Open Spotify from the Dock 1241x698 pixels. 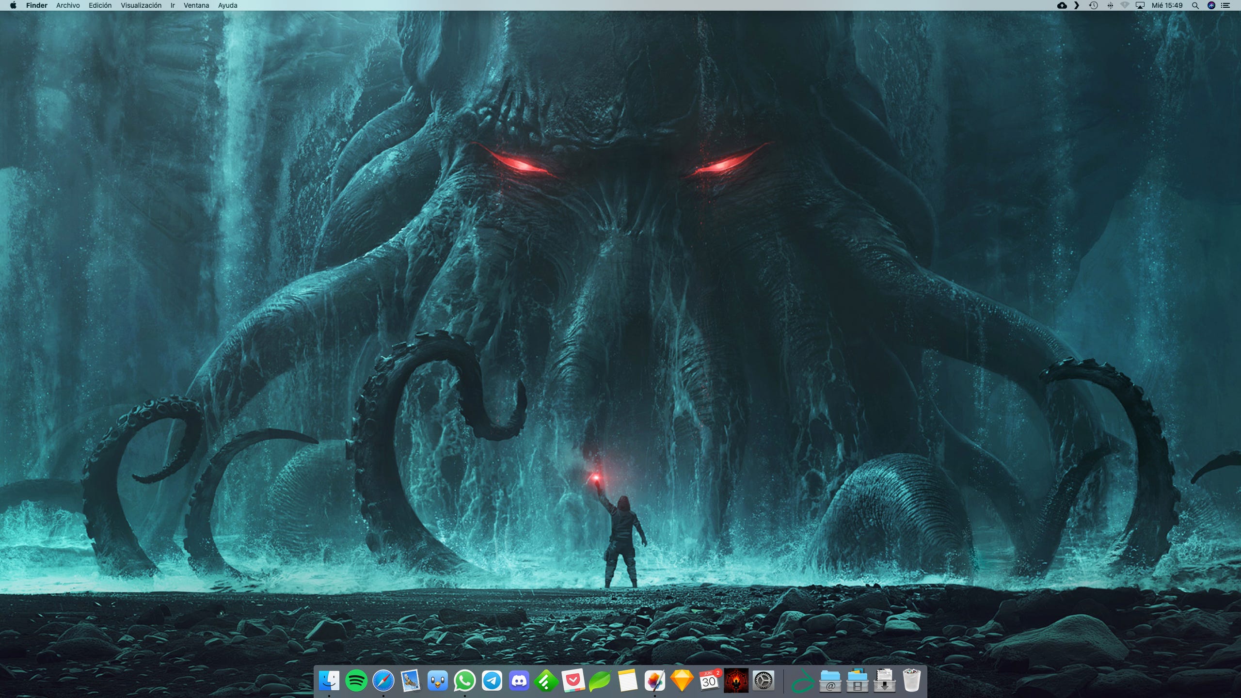point(356,681)
